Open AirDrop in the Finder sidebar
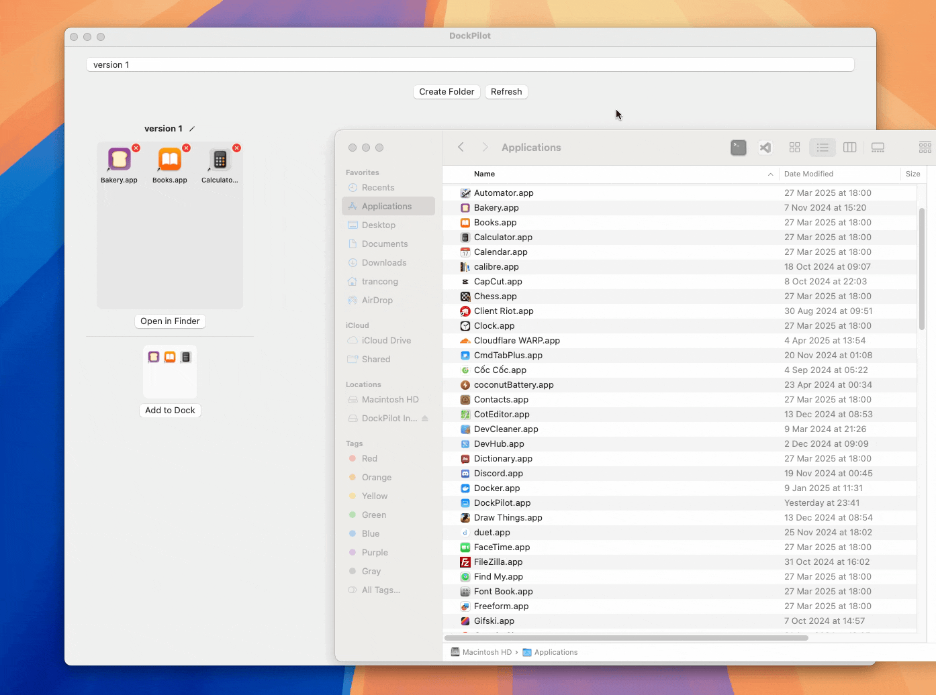Viewport: 936px width, 695px height. pyautogui.click(x=388, y=301)
